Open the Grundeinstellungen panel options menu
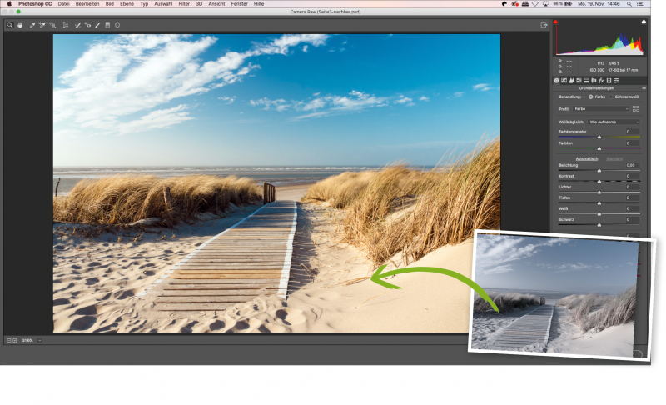Viewport: 666px width, 405px height. [644, 88]
